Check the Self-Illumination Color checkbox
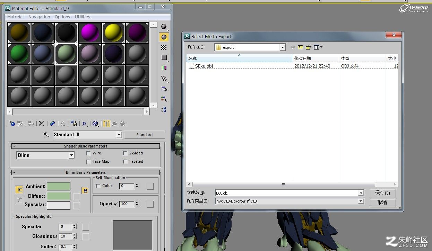The width and height of the screenshot is (432, 251). point(98,186)
